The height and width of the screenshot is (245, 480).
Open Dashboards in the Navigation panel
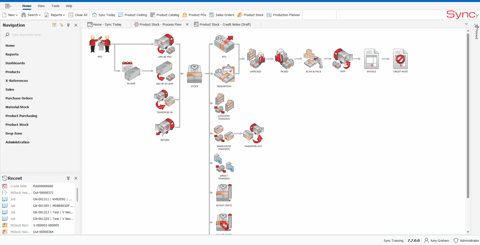tap(15, 63)
